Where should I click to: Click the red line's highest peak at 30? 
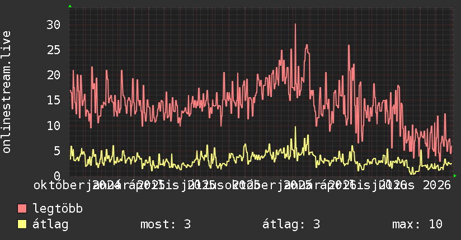295,25
